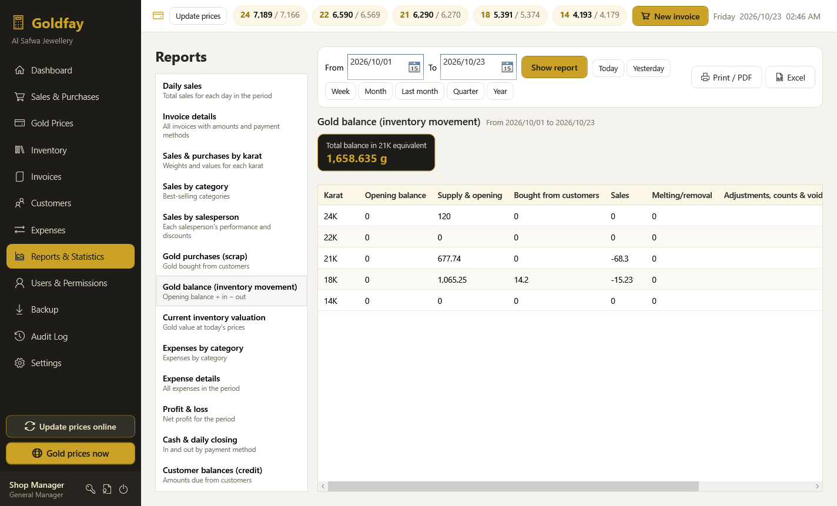Screen dimensions: 837x506
Task: Click the Update prices button in top bar
Action: coord(198,16)
